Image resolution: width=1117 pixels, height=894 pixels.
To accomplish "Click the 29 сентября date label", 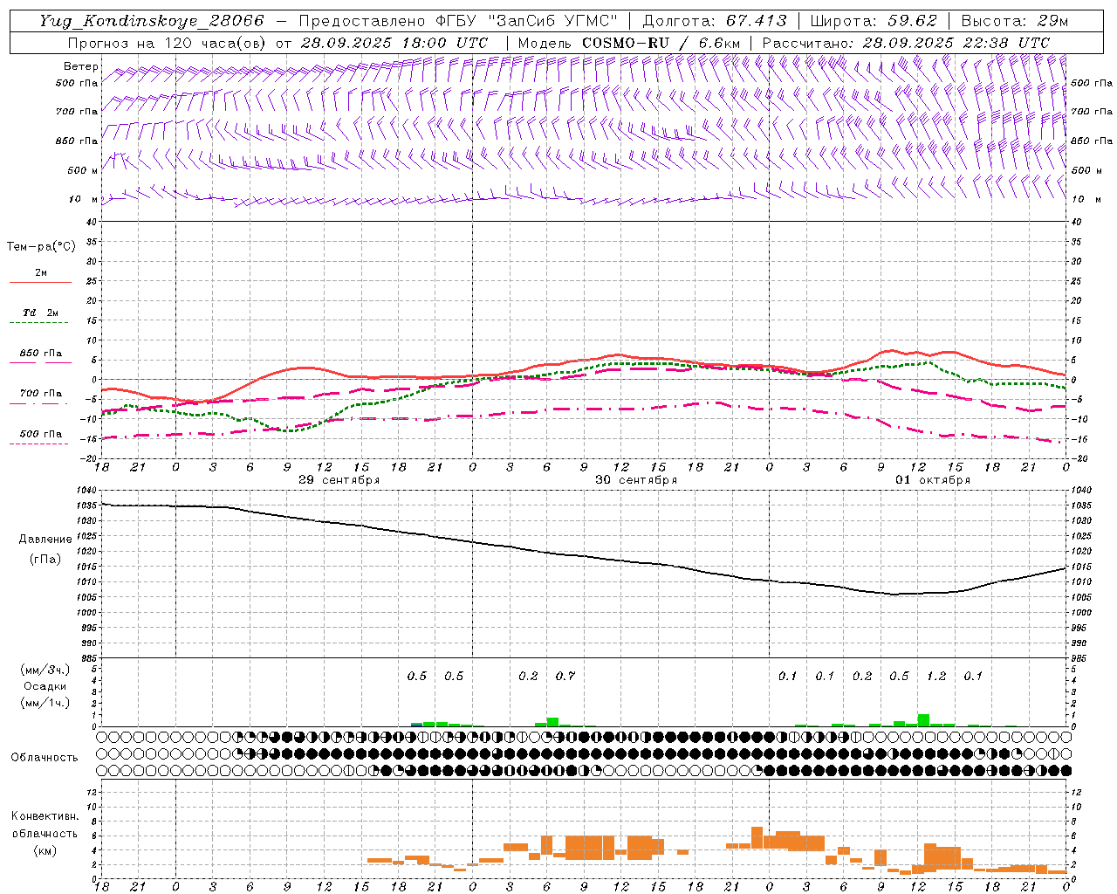I will pos(339,480).
